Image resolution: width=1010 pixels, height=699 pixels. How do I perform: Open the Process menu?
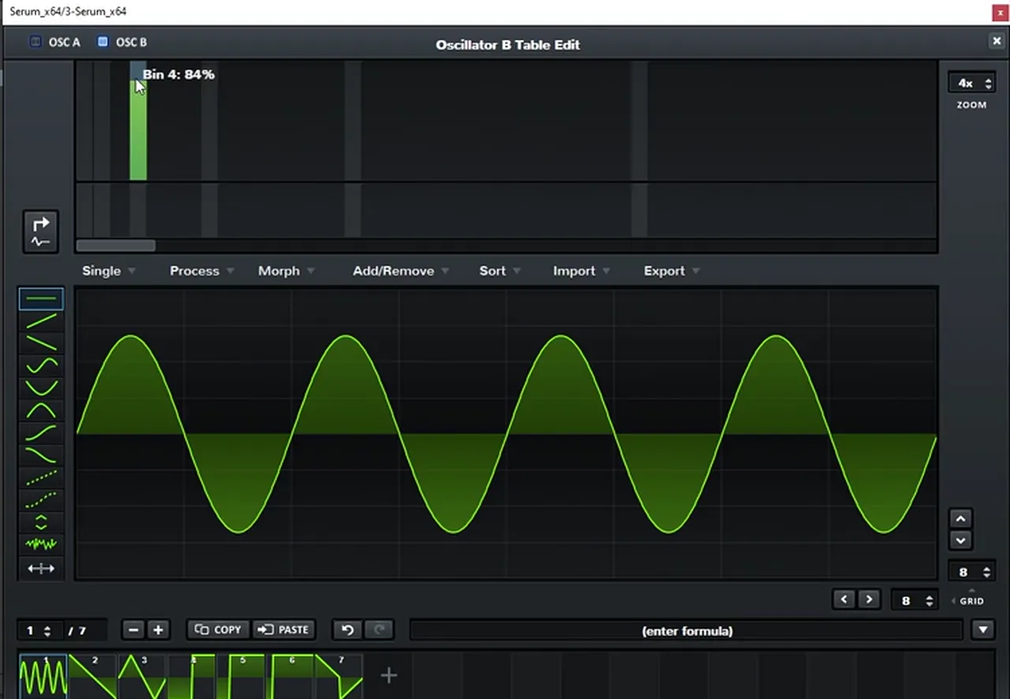point(202,271)
